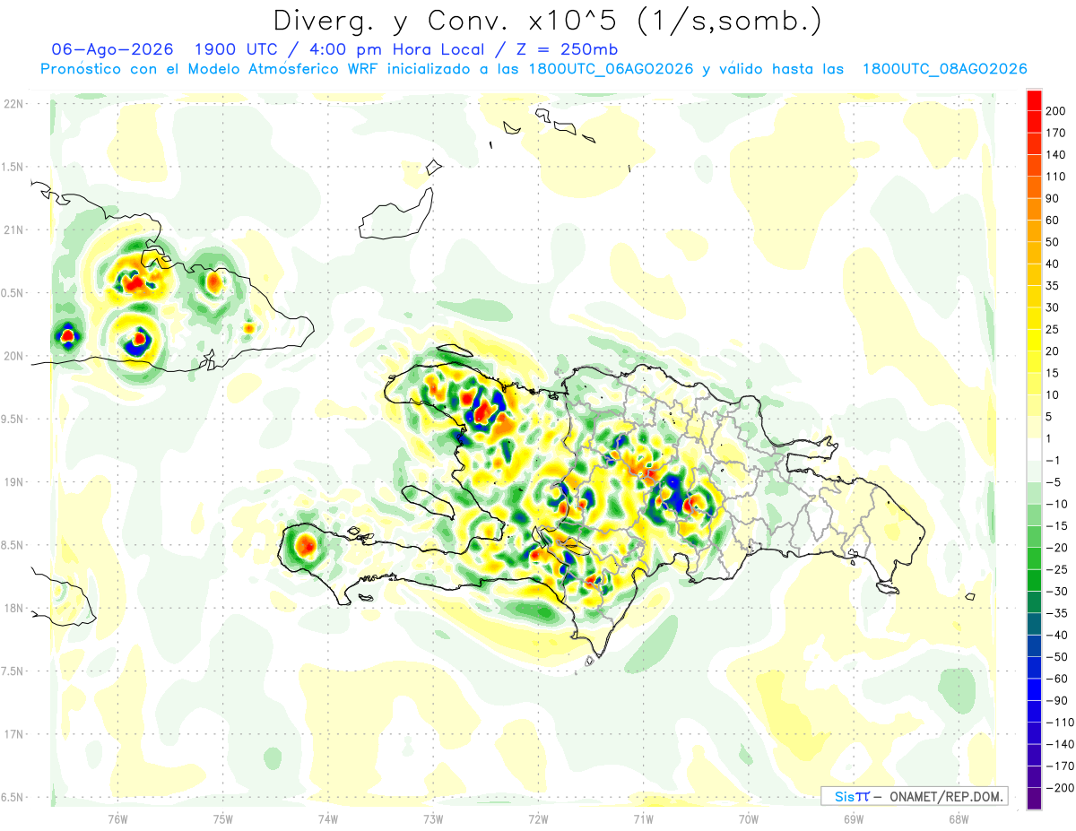The image size is (1076, 831).
Task: Click the "1800UTC_08AGO2026" valid-until time
Action: [x=944, y=69]
